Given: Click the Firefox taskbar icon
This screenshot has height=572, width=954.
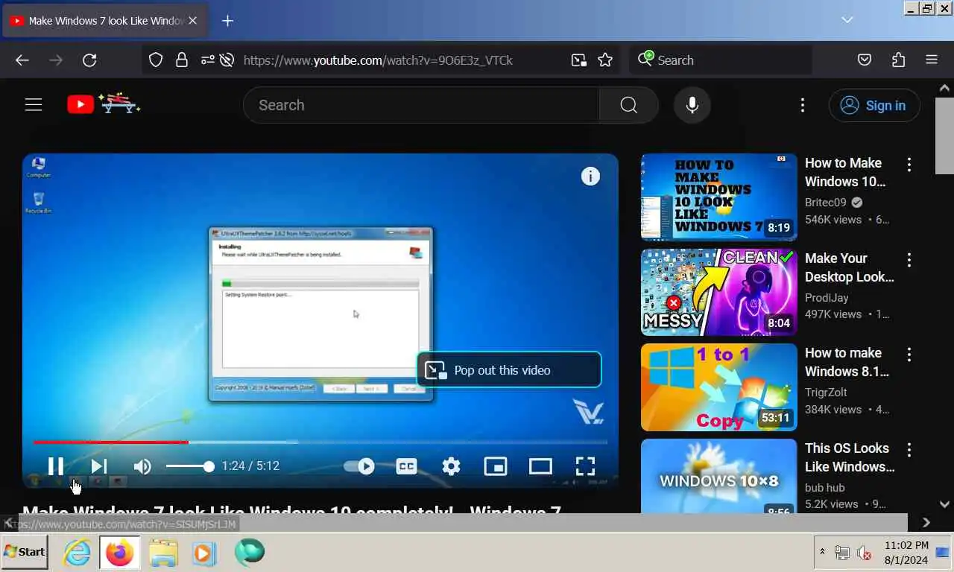Looking at the screenshot, I should pyautogui.click(x=119, y=553).
